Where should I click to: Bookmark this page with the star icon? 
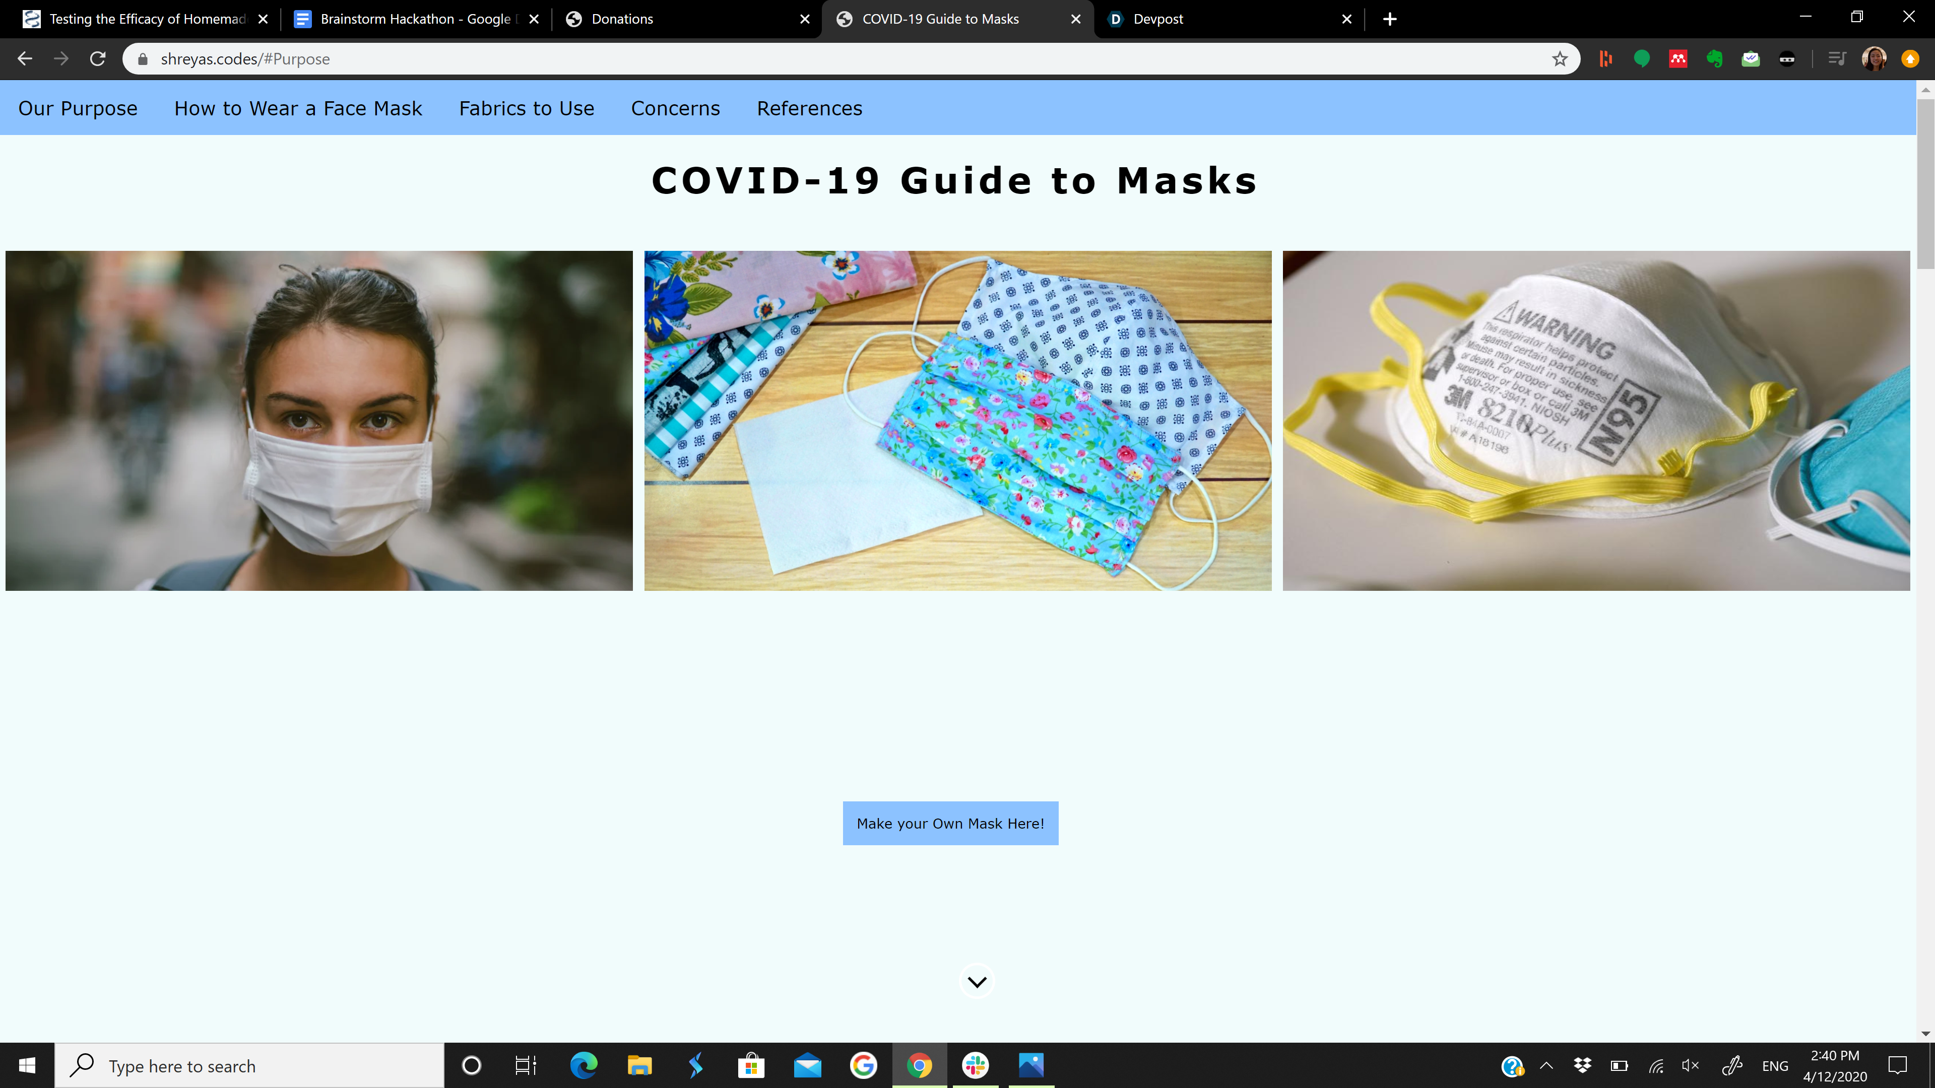(1560, 59)
